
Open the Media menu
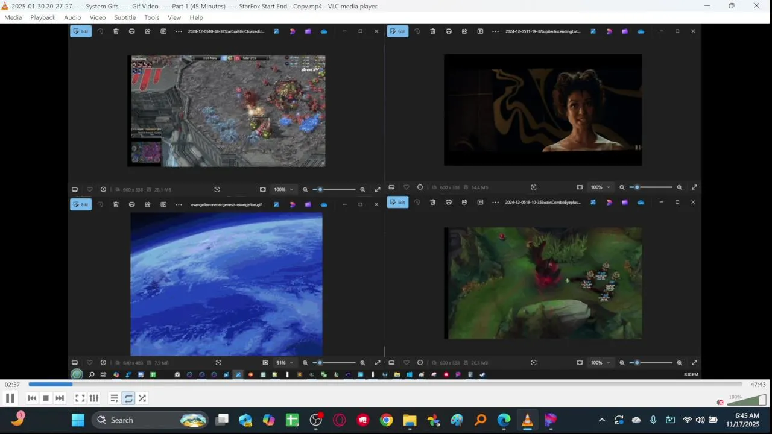click(x=13, y=17)
